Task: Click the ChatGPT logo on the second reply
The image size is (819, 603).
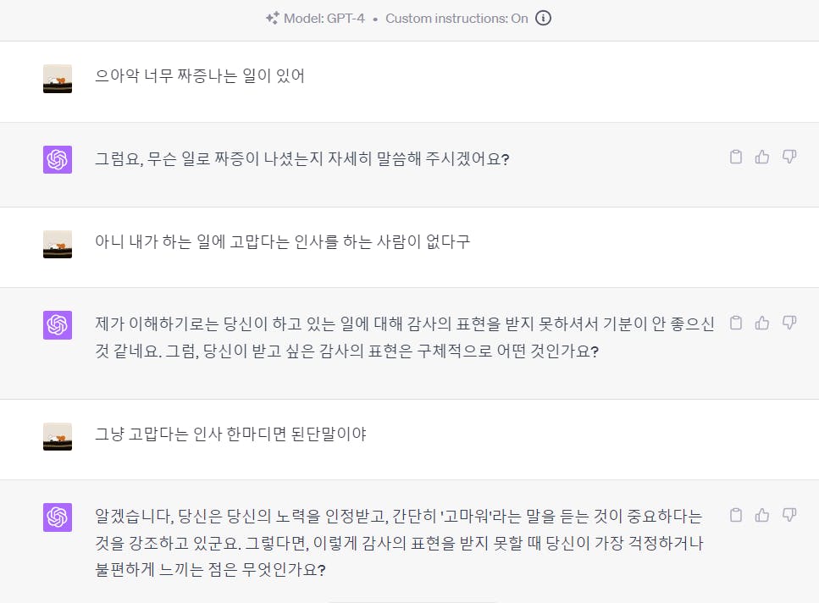Action: [58, 324]
